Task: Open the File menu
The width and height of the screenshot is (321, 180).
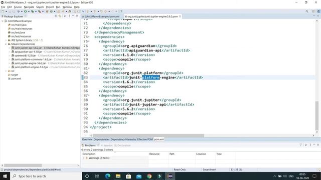Action: [x=3, y=7]
